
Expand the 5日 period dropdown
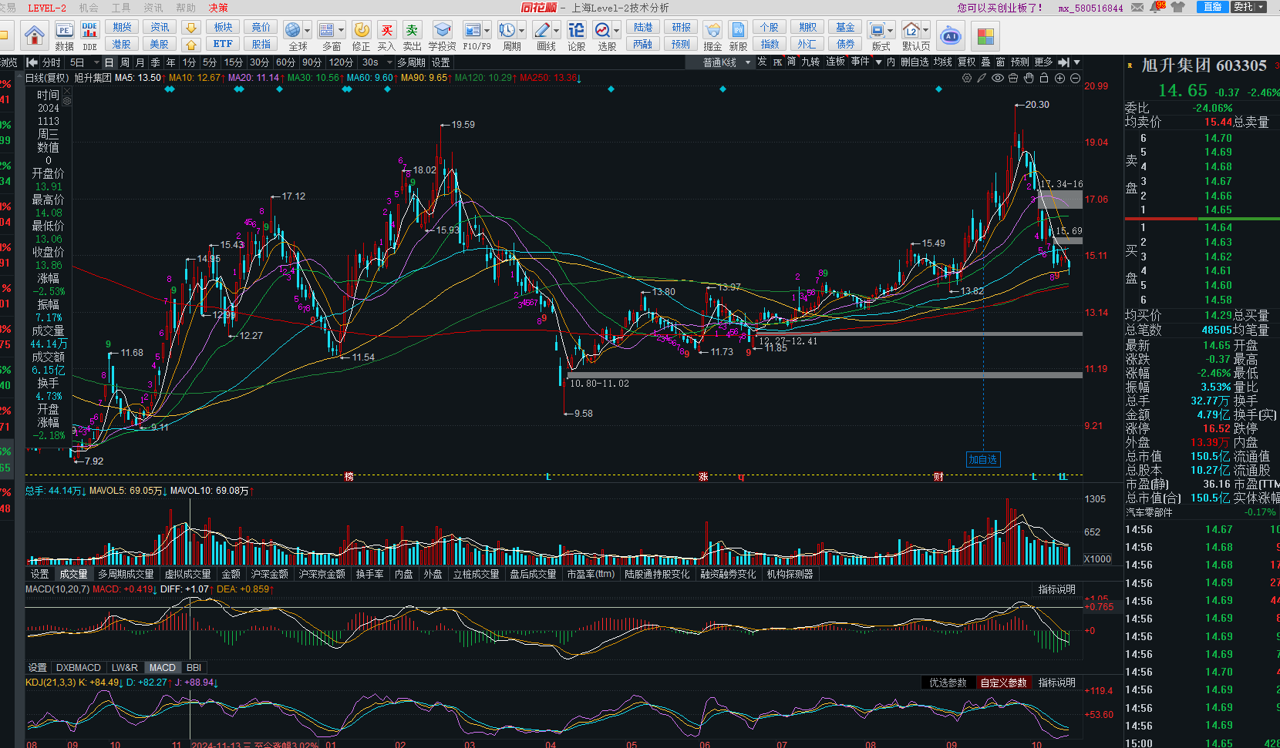pyautogui.click(x=96, y=62)
